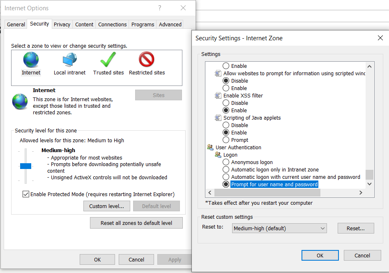Open the Advanced tab
The width and height of the screenshot is (389, 273).
[170, 25]
